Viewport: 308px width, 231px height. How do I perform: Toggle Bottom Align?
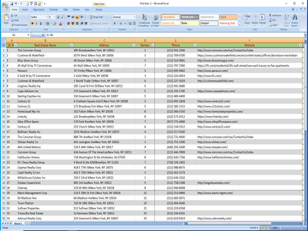click(x=77, y=17)
